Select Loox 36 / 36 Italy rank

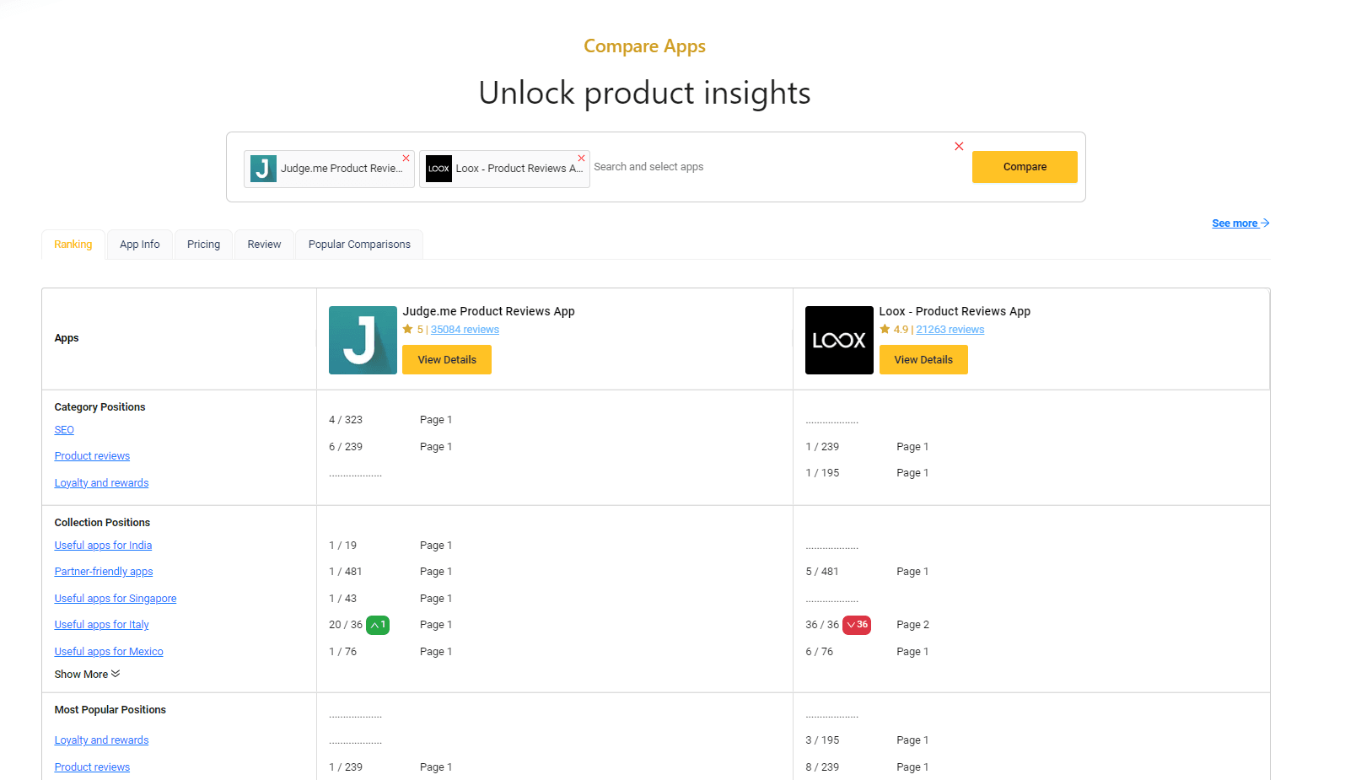click(822, 625)
